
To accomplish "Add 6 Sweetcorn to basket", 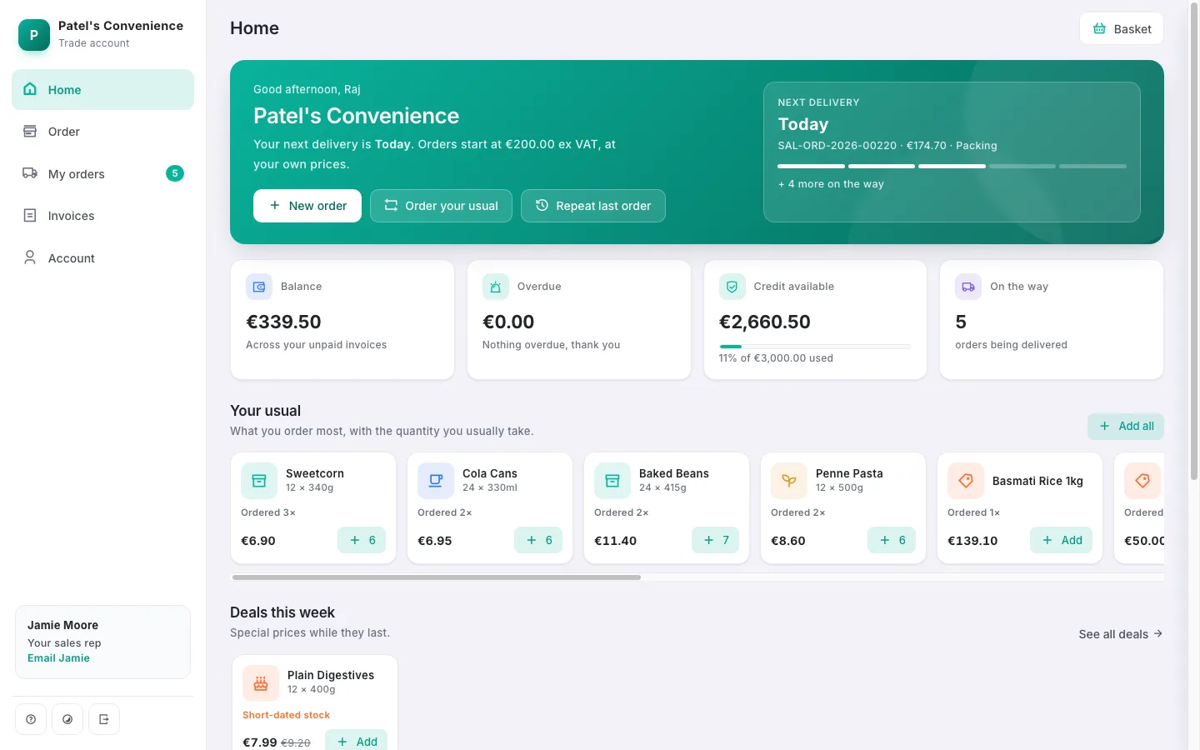I will tap(362, 540).
